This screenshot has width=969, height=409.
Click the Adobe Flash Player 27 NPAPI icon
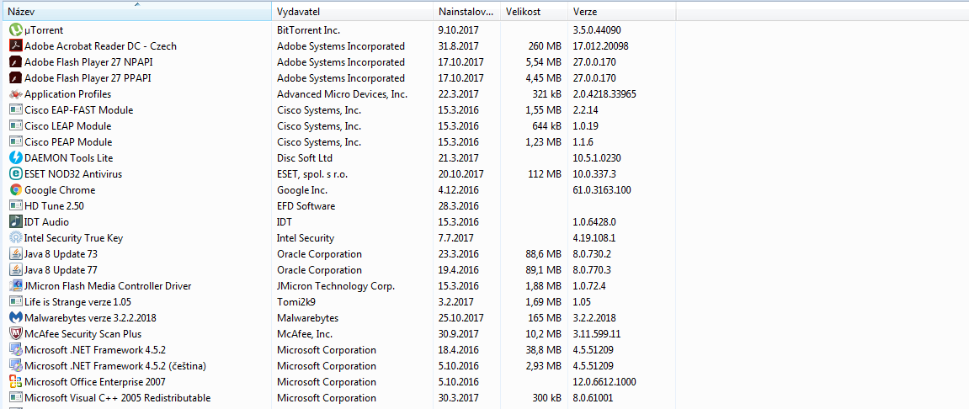click(x=15, y=62)
